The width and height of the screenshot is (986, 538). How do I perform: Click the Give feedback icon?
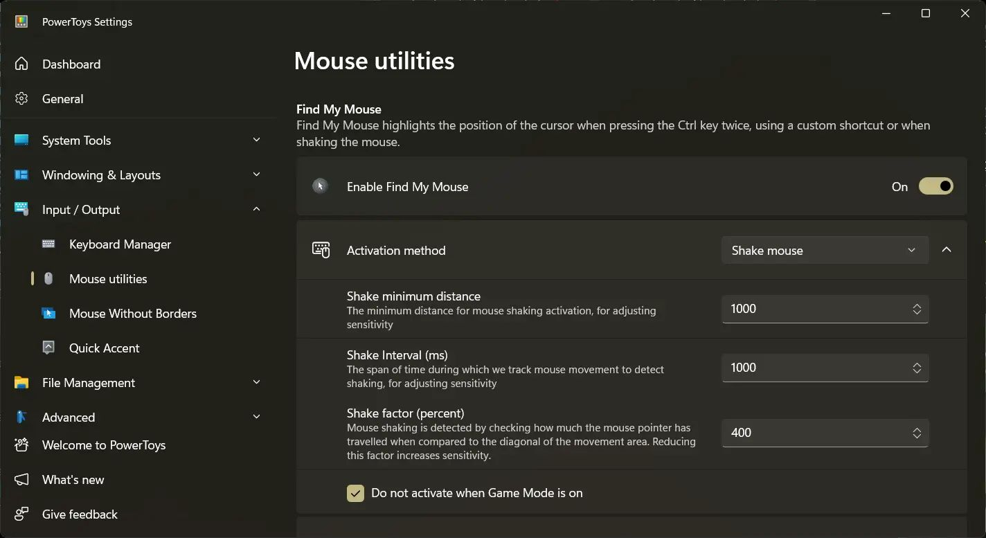(21, 514)
